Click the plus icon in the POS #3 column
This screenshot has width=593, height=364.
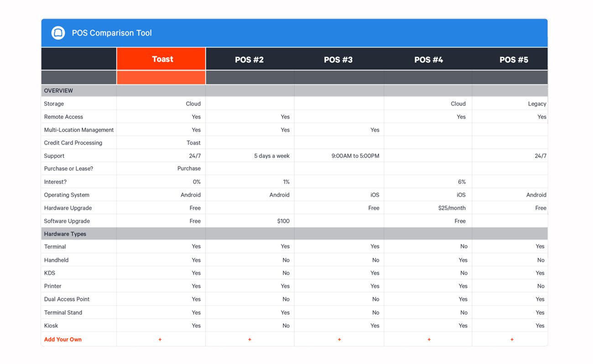click(x=339, y=339)
